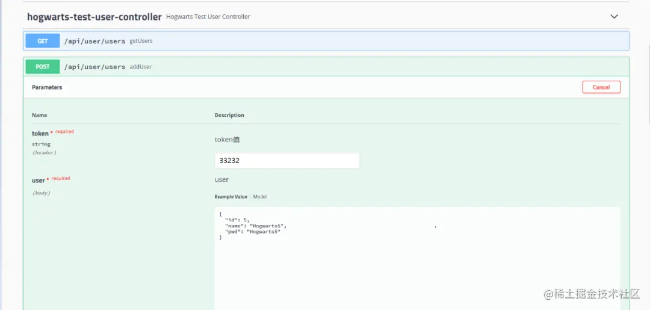This screenshot has height=310, width=650.
Task: Click the '(header)' parameter location text
Action: coord(45,152)
